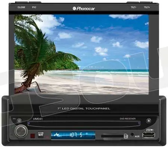Click the CLOSE button on top bezel
168x149 pixels.
coord(21,7)
